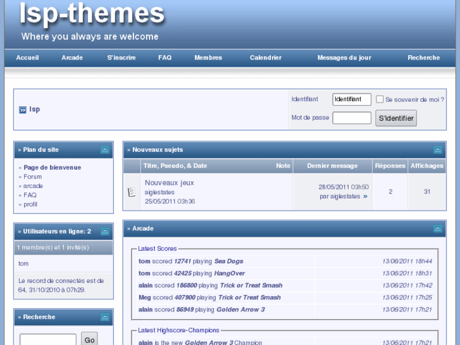The height and width of the screenshot is (345, 460).
Task: Focus the Mot de passe field
Action: pos(352,118)
